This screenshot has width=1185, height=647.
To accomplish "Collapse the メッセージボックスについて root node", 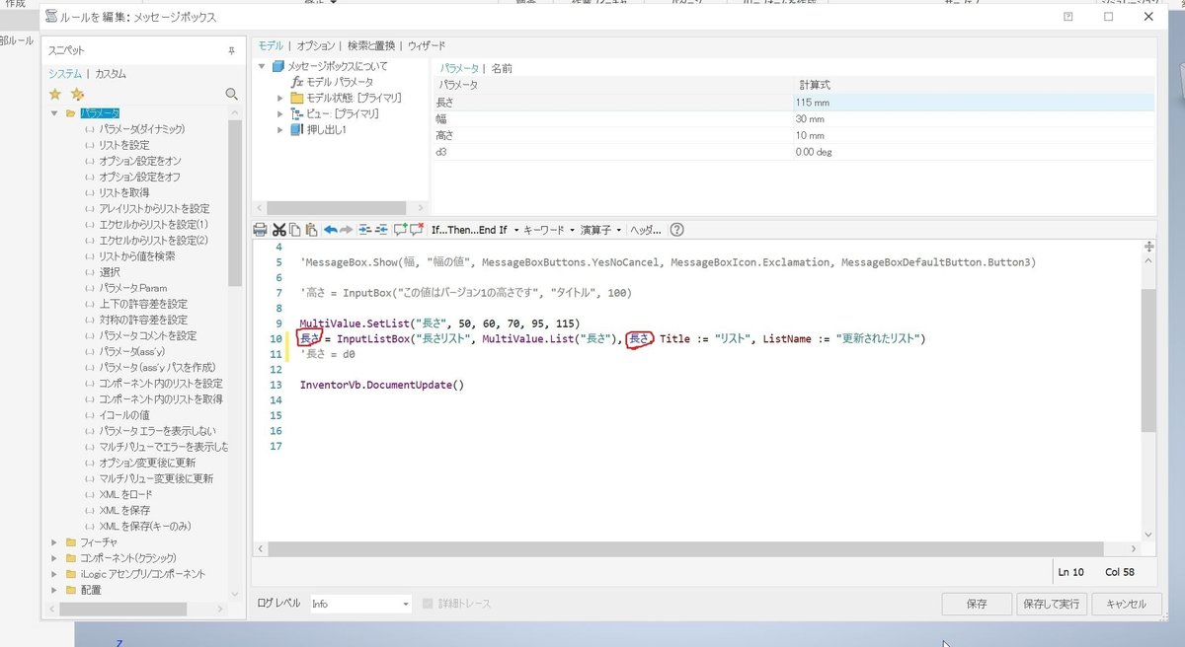I will (263, 66).
